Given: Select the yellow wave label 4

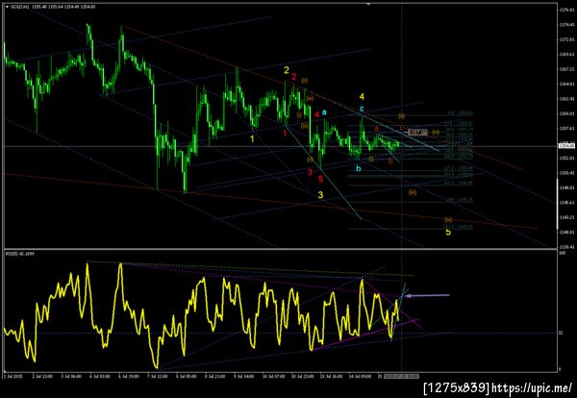Looking at the screenshot, I should click(x=363, y=96).
